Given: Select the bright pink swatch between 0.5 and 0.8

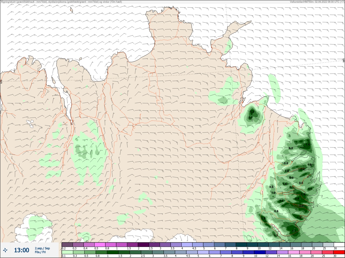Looking at the screenshot, I should point(100,245).
